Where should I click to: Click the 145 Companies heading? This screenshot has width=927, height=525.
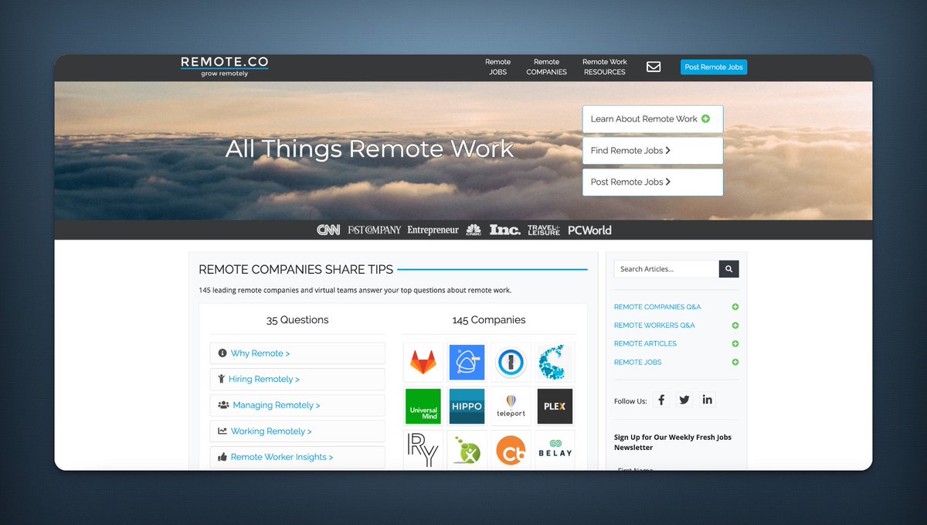pos(489,320)
